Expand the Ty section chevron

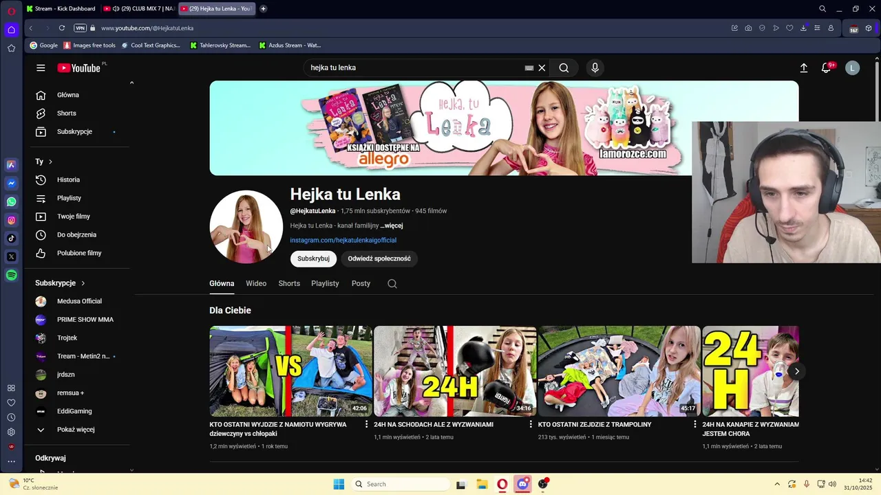50,162
